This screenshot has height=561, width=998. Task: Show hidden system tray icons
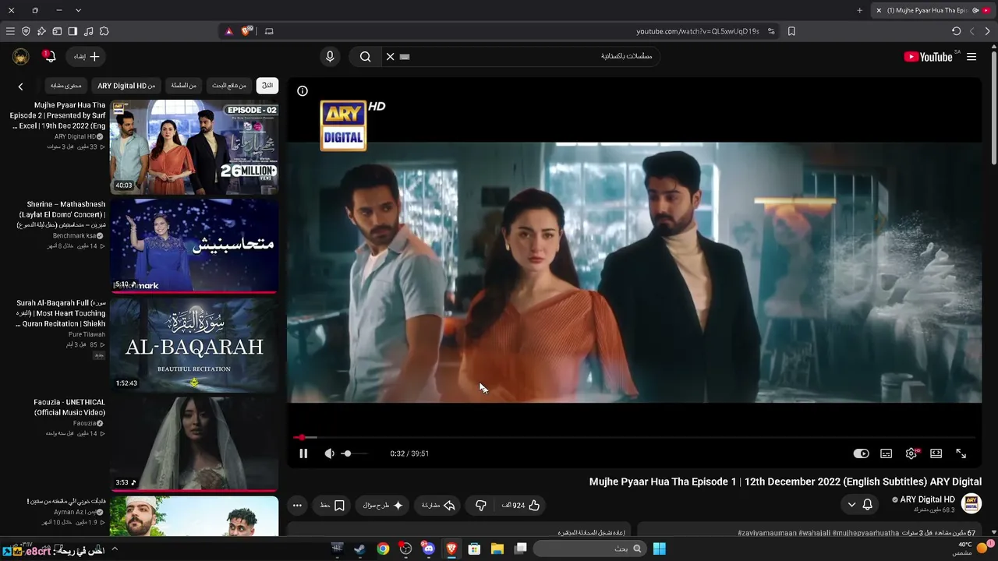coord(115,549)
